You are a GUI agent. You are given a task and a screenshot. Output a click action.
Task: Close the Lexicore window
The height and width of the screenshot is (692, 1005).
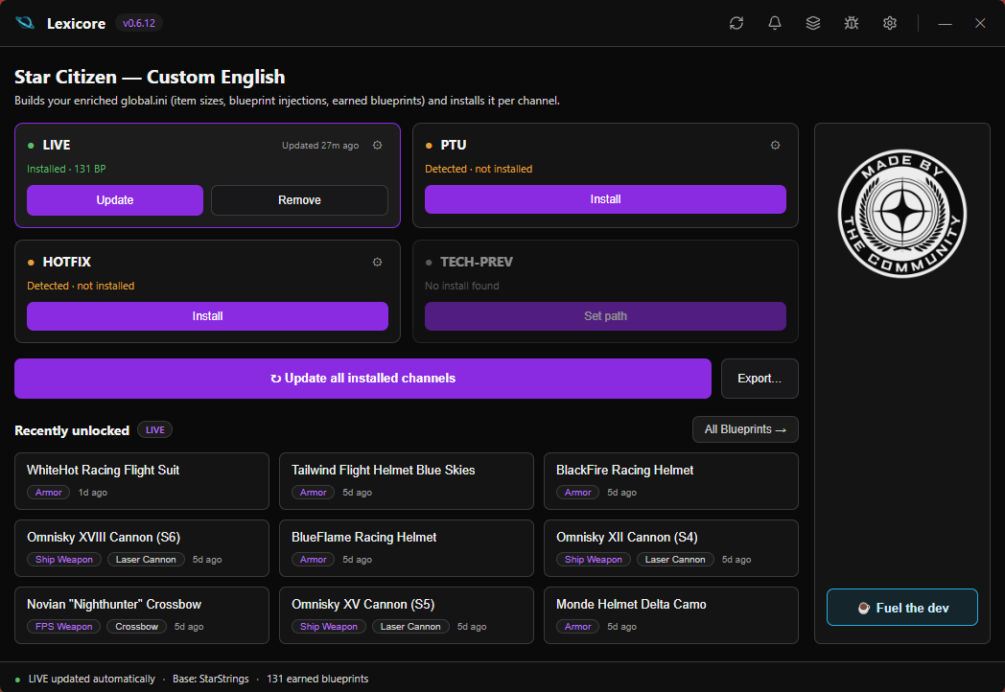point(980,23)
